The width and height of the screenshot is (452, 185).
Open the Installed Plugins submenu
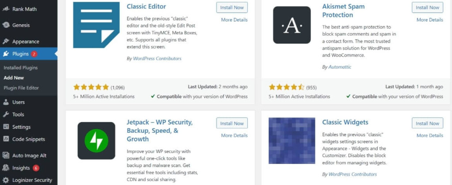point(20,68)
